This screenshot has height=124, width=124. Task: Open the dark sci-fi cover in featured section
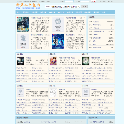23,24
